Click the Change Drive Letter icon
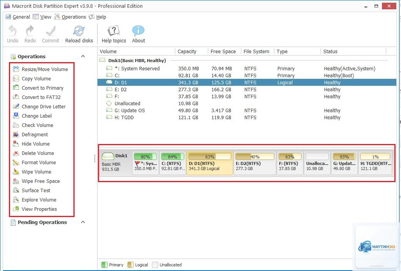This screenshot has width=401, height=271. [16, 106]
